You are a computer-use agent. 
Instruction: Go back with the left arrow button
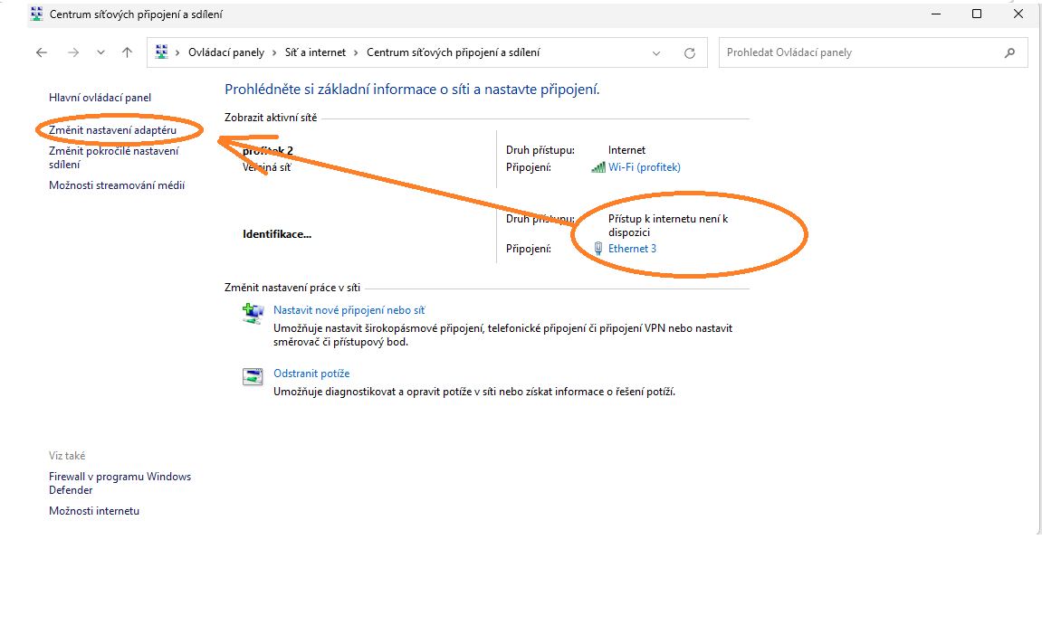point(42,52)
